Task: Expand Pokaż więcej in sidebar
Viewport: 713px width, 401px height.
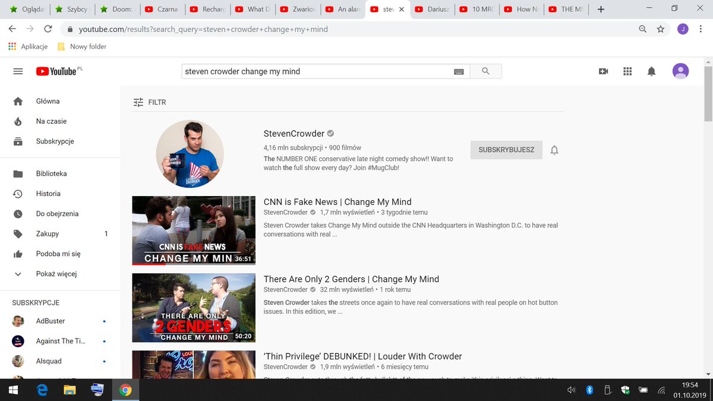Action: coord(60,274)
